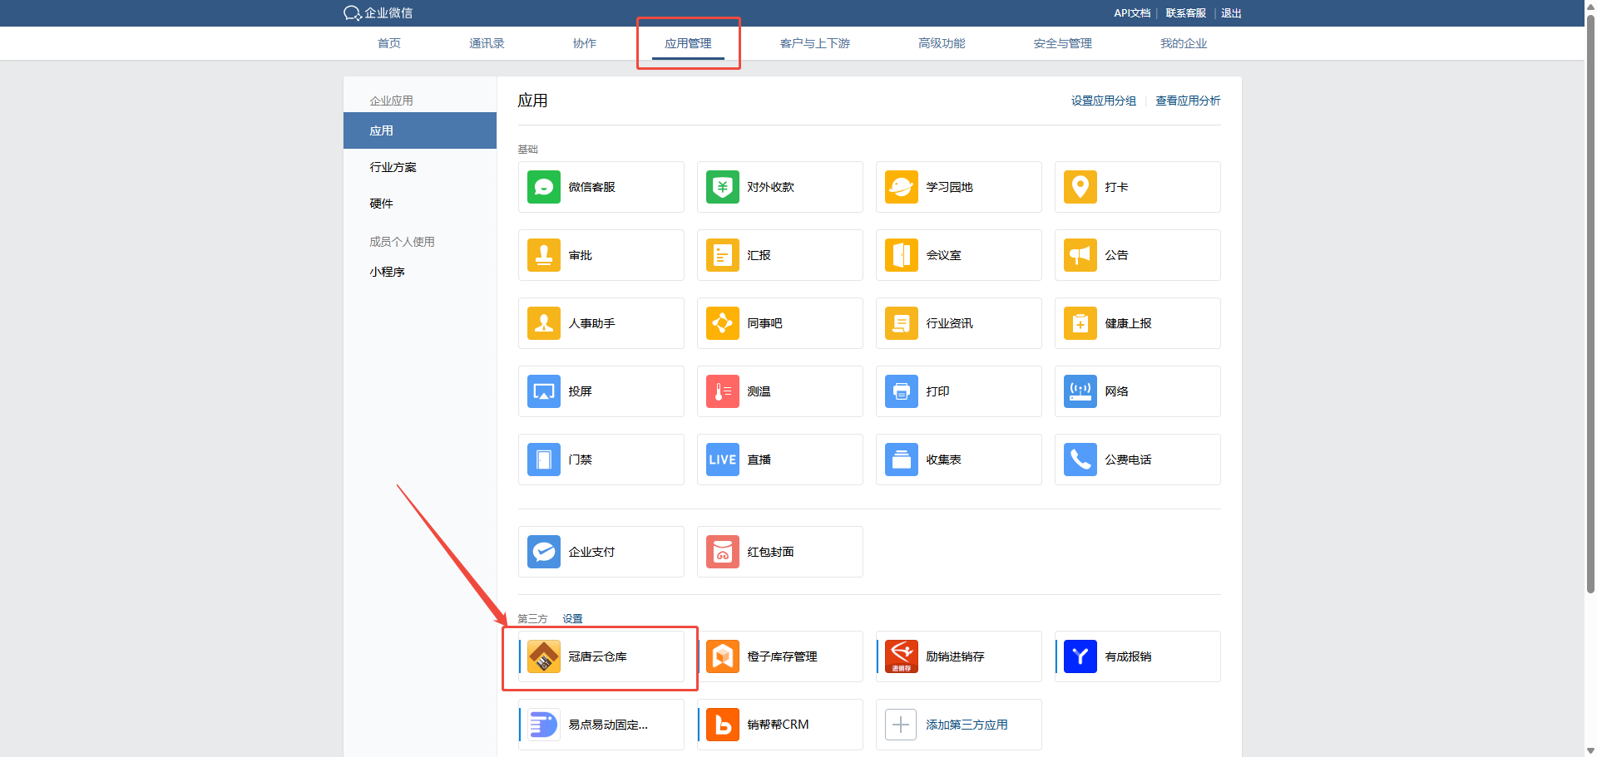Click the 公费电话 phone icon

[1080, 460]
